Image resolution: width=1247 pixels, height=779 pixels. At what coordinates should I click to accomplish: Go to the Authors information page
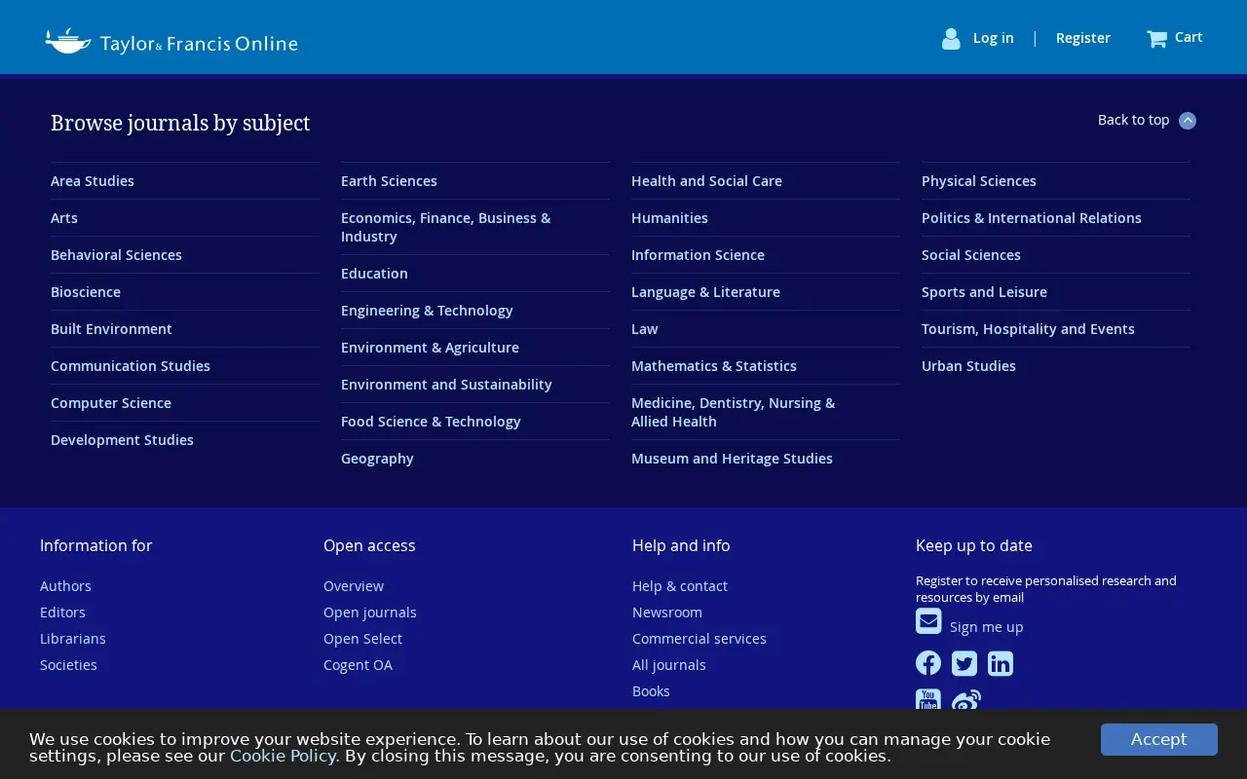click(65, 586)
